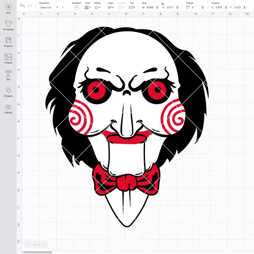Zoom in with the plus button
Screen dimensions: 254x254
[x=44, y=244]
